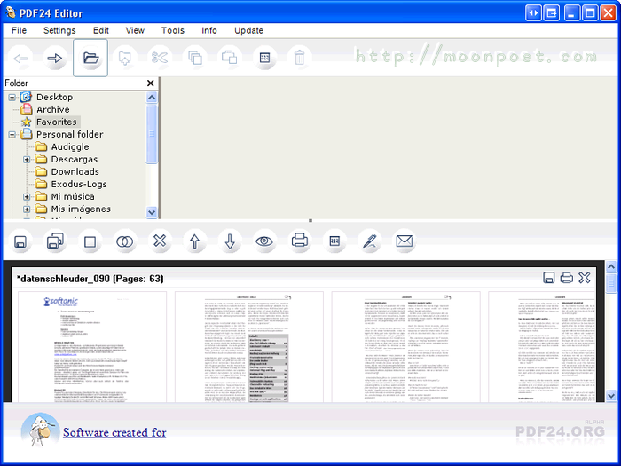Click the printer icon in lower toolbar
This screenshot has width=621, height=466.
pos(300,241)
